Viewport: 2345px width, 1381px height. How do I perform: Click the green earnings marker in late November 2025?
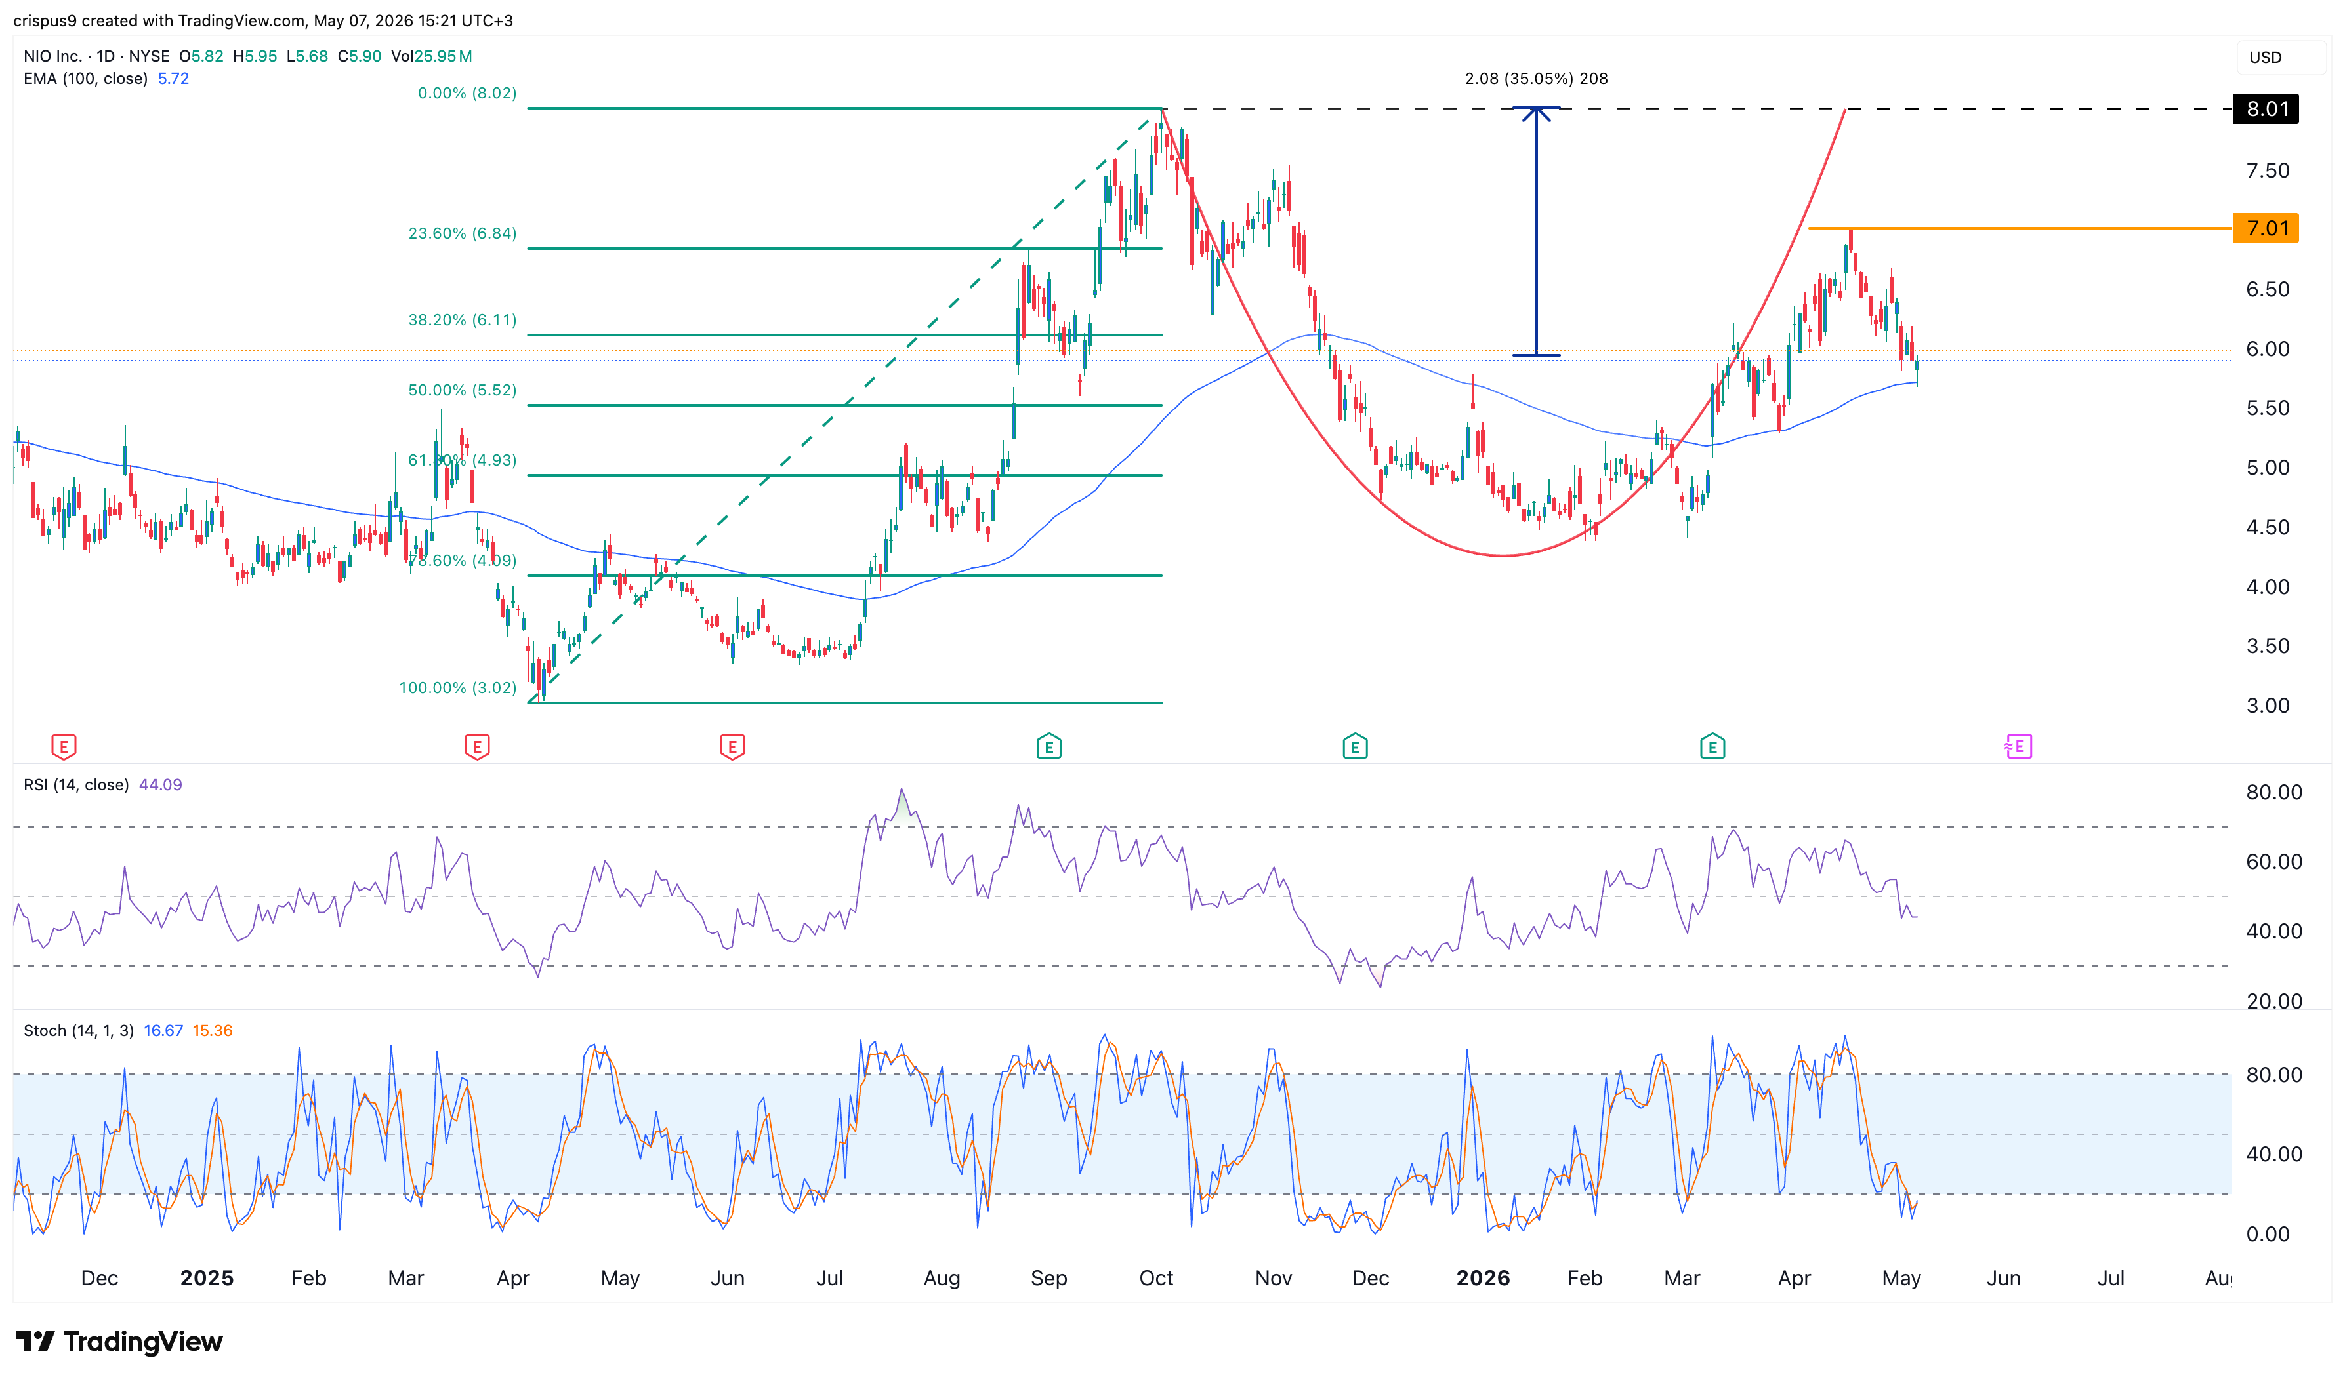pos(1356,746)
